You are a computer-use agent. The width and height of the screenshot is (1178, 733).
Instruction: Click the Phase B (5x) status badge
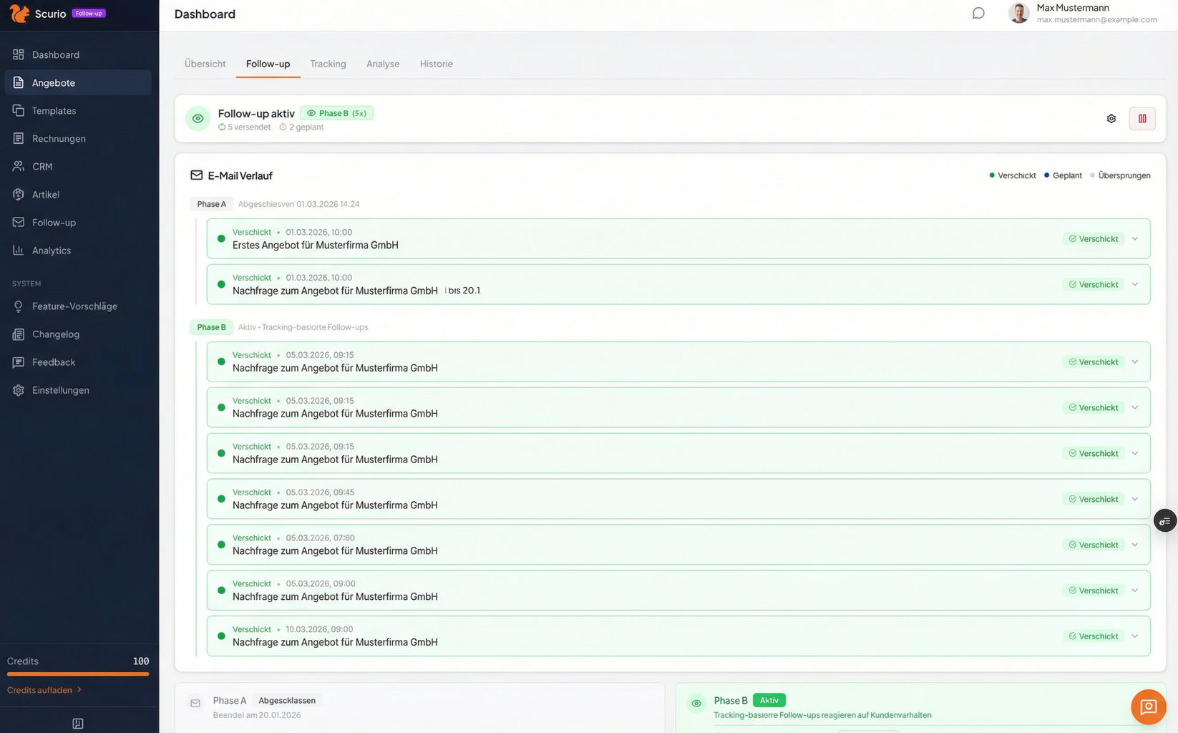[336, 113]
